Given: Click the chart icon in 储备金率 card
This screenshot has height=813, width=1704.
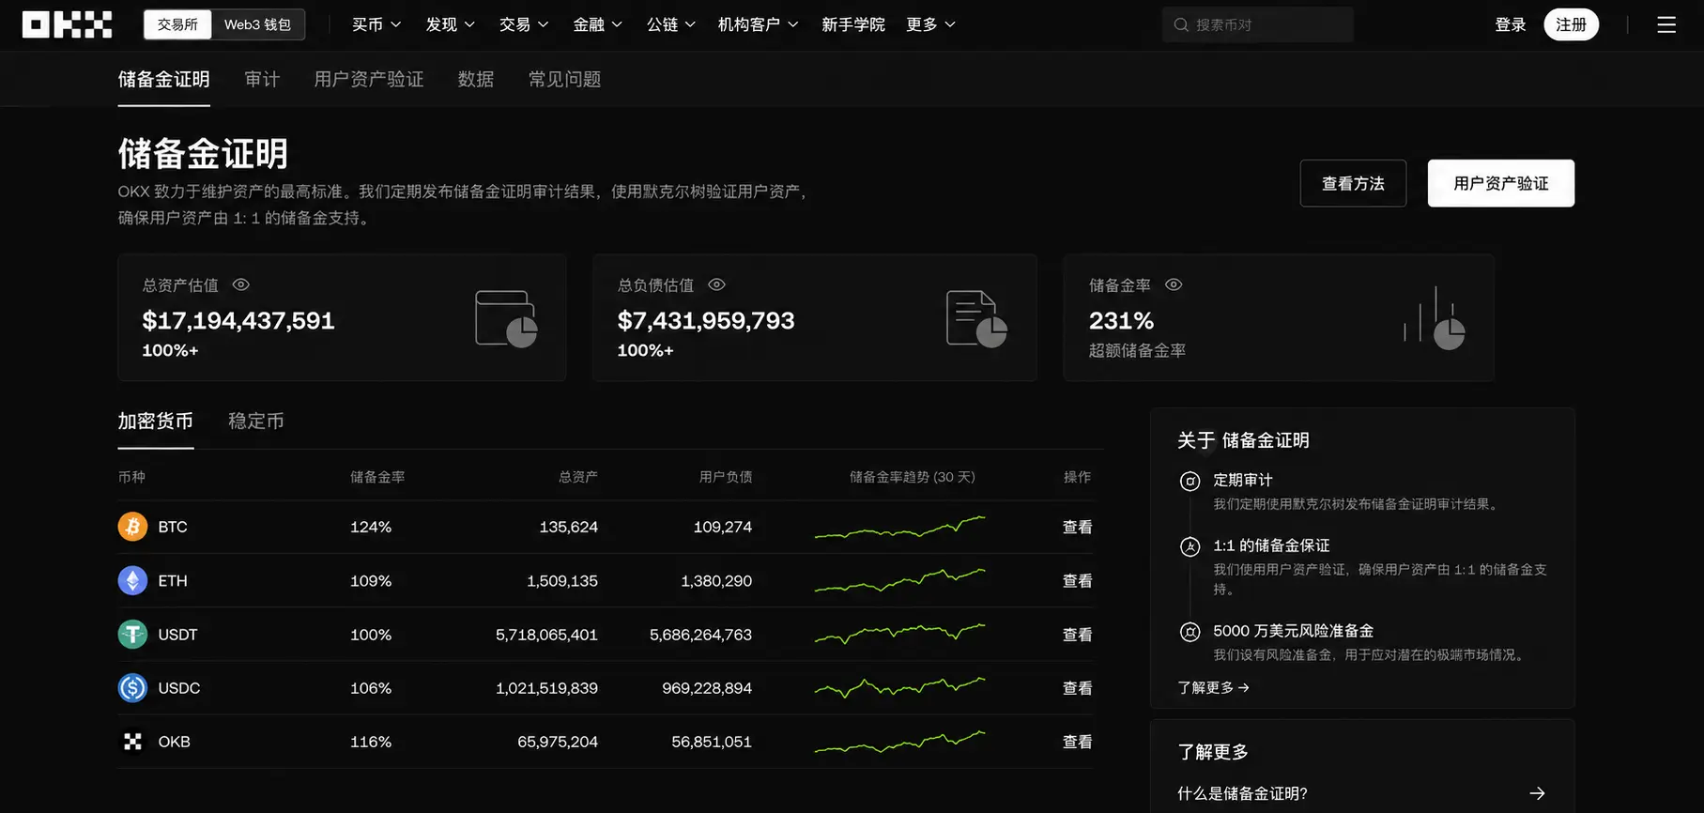Looking at the screenshot, I should pos(1435,318).
